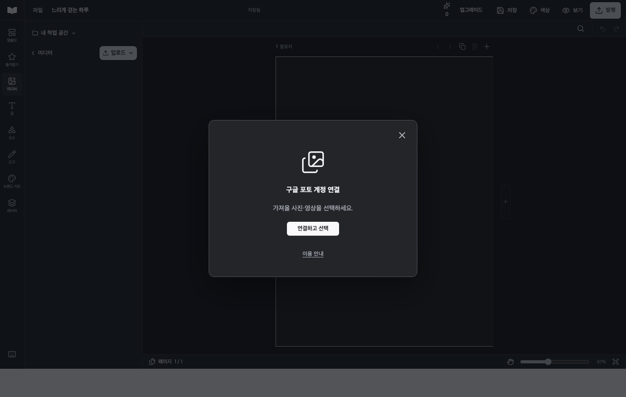The width and height of the screenshot is (626, 397).
Task: Open the 색상 color menu
Action: pyautogui.click(x=539, y=10)
